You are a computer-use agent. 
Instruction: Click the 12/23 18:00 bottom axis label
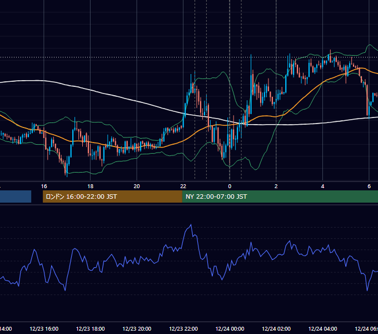coord(91,329)
